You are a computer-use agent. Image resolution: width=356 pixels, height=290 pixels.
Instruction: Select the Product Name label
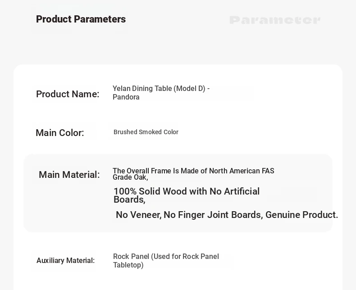click(68, 94)
